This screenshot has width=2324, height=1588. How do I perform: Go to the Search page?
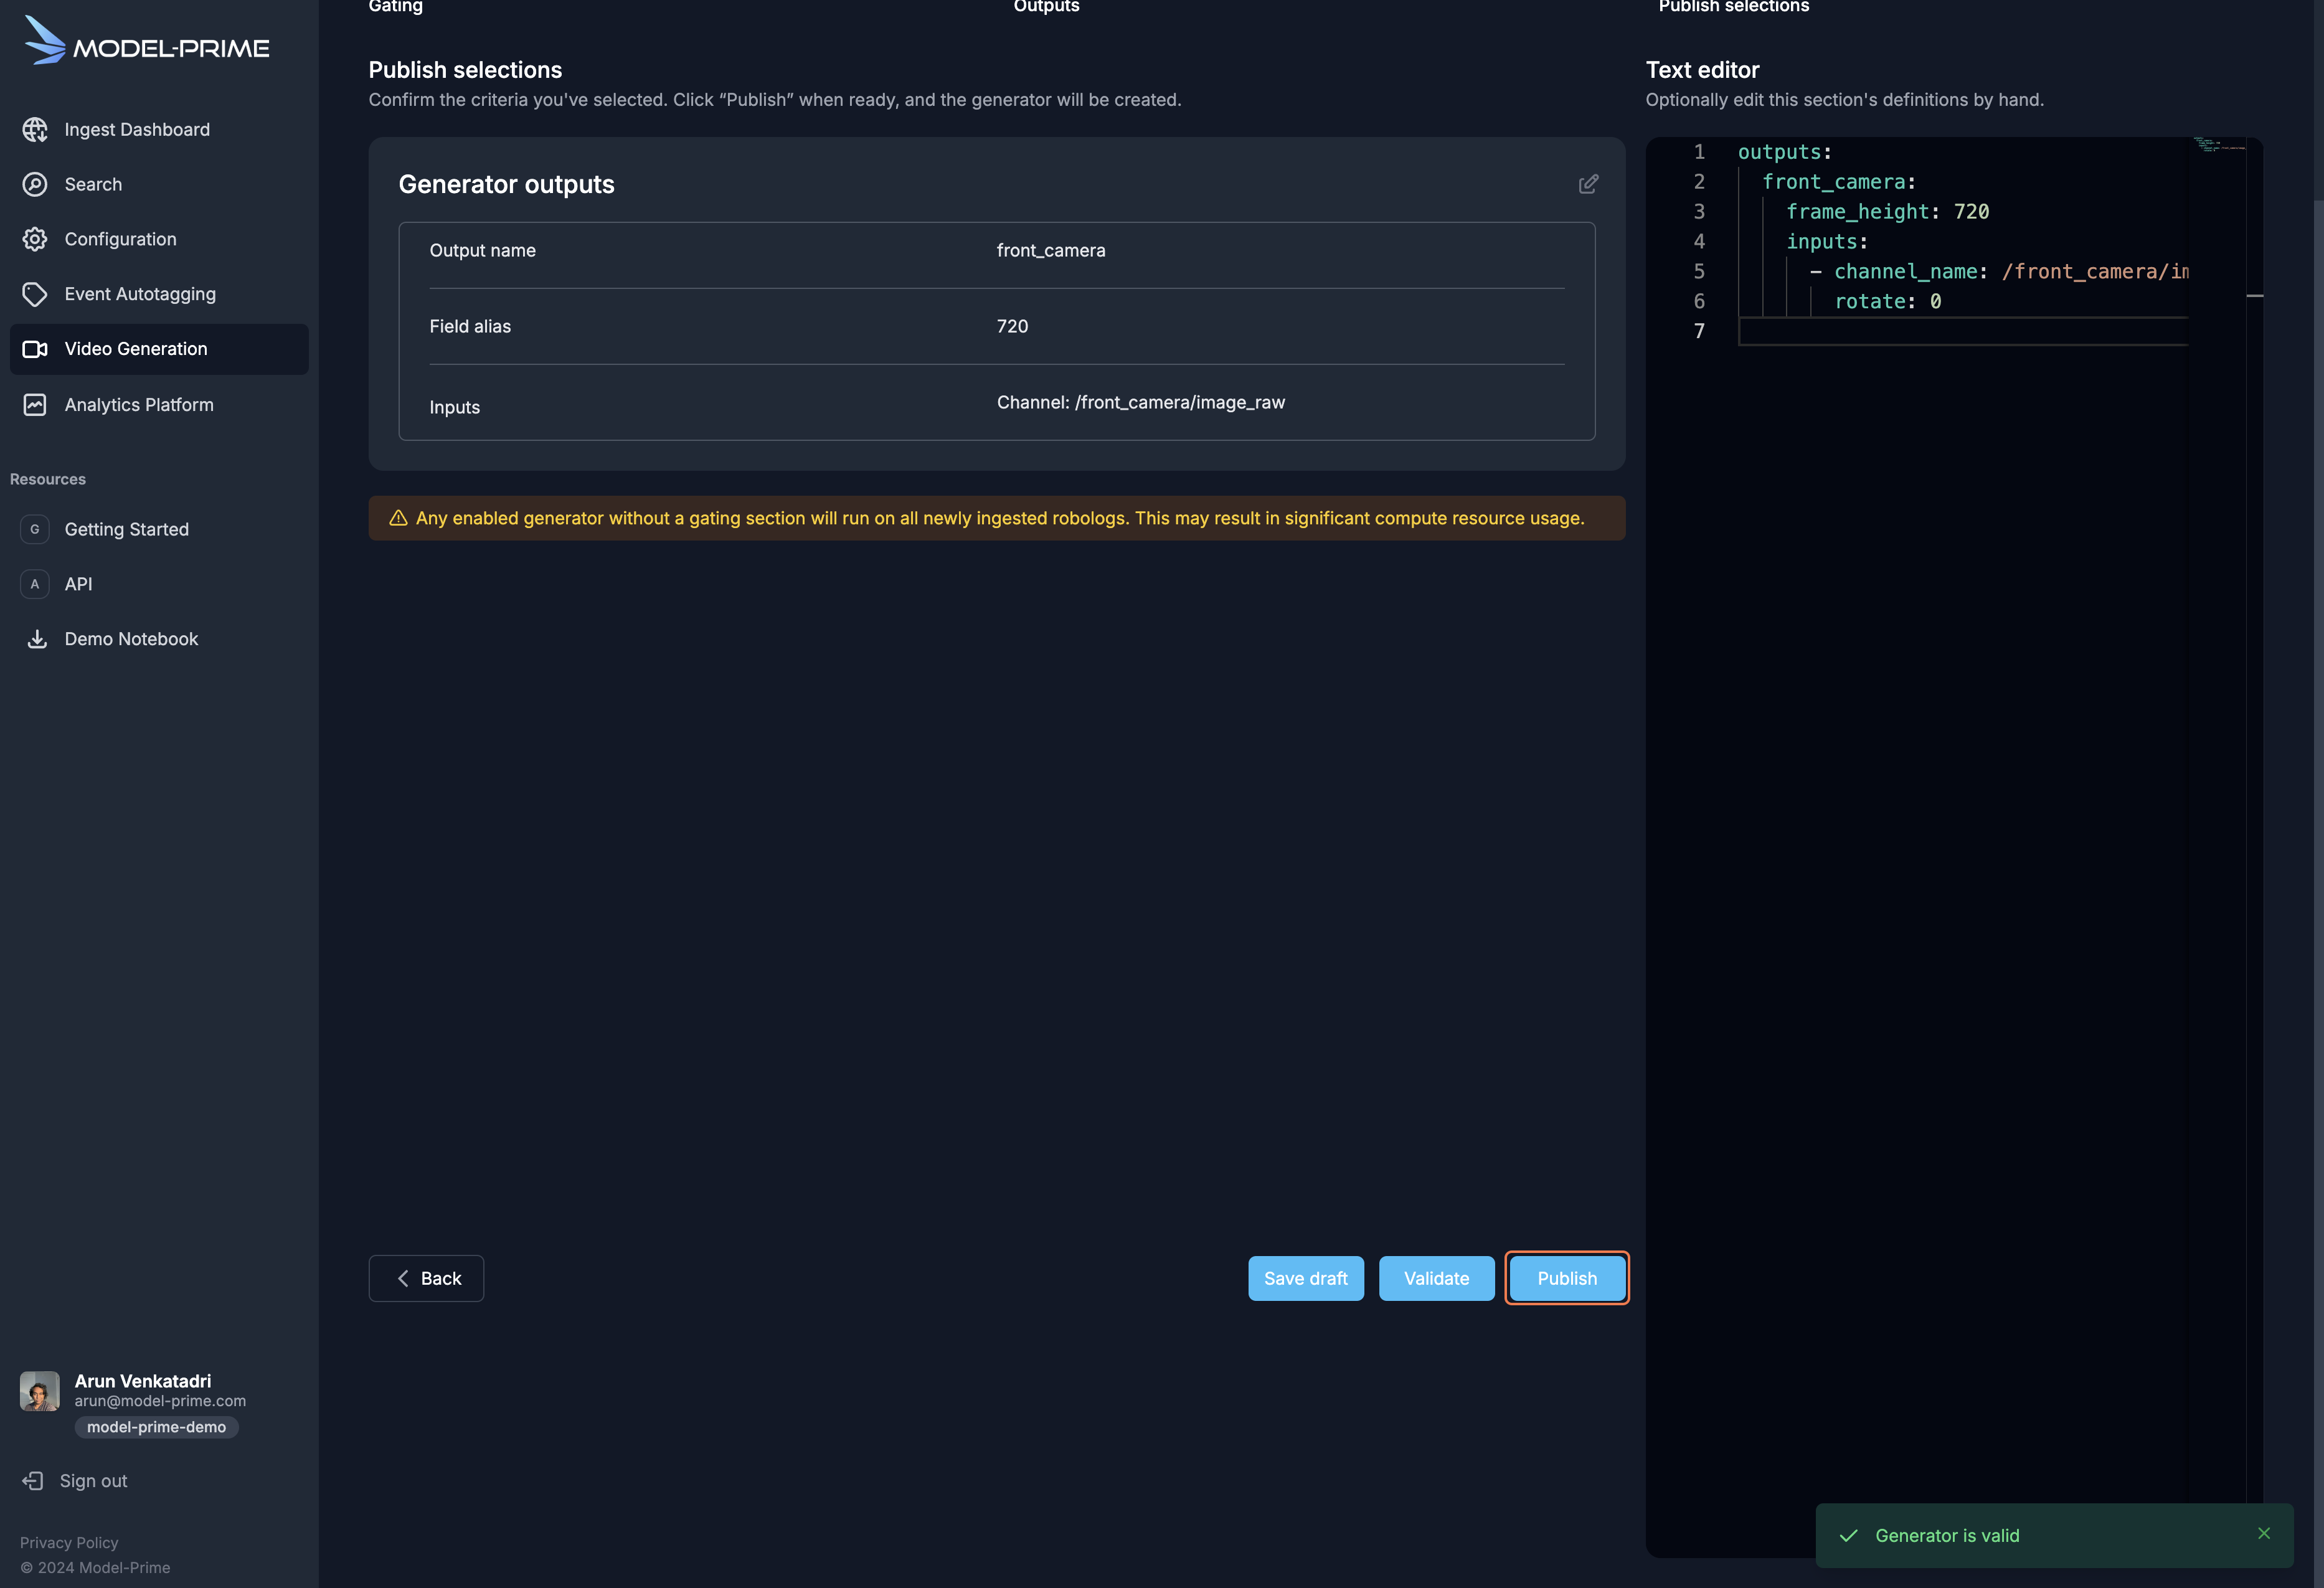pyautogui.click(x=159, y=184)
